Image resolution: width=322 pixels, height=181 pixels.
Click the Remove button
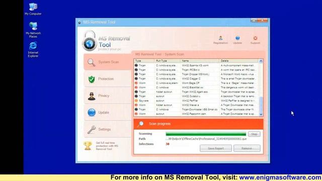pos(247,148)
